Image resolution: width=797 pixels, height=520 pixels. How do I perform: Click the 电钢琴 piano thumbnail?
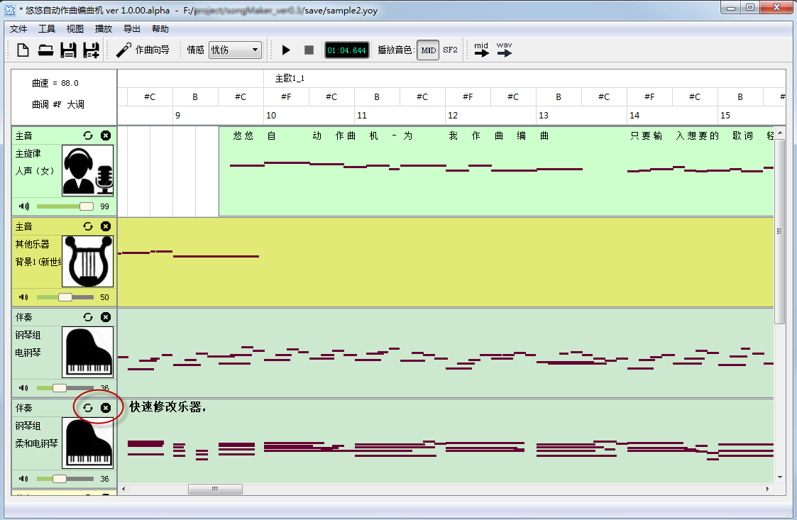[x=87, y=353]
